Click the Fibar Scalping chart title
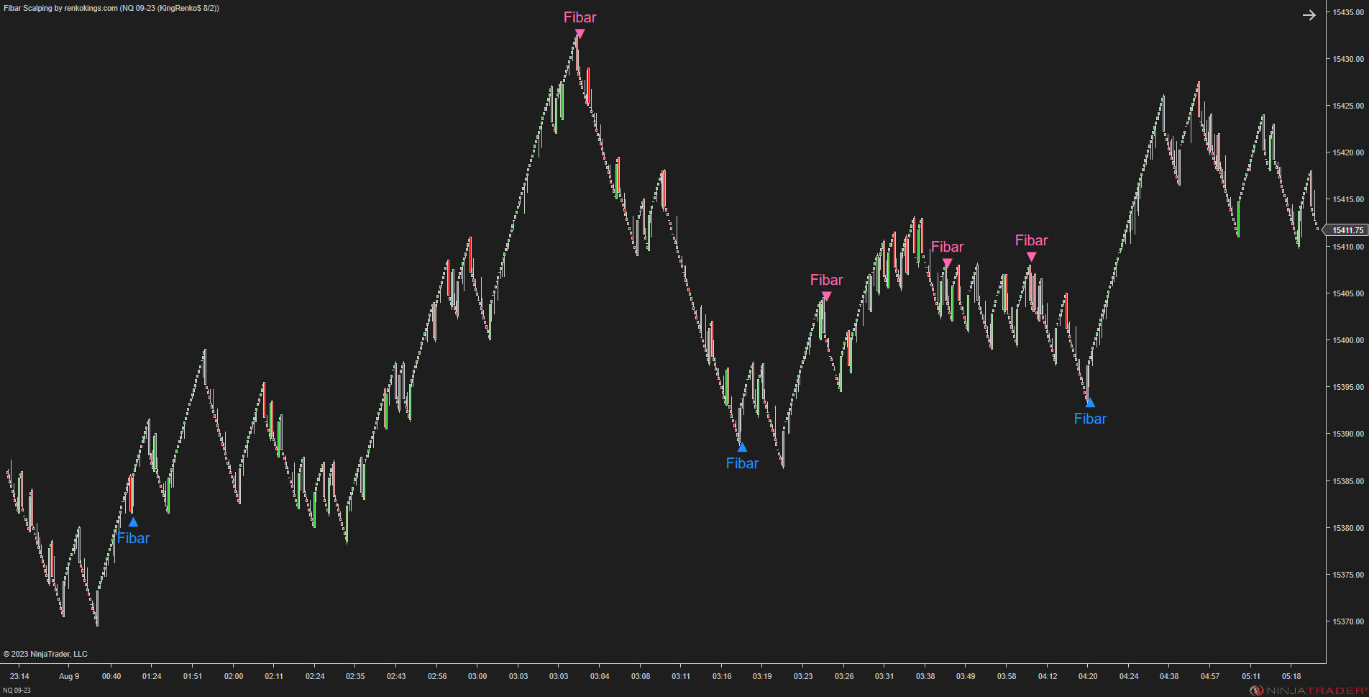The height and width of the screenshot is (697, 1369). tap(29, 7)
